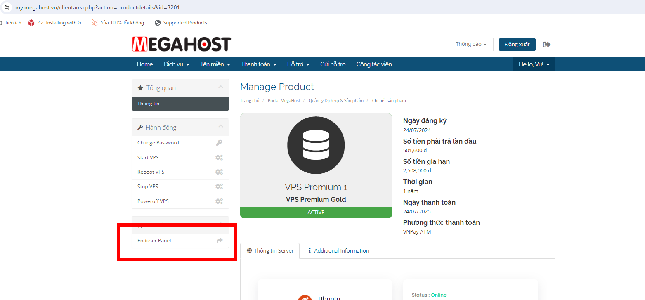Open the Gửi hỗ trợ menu item
The image size is (645, 300).
(333, 64)
